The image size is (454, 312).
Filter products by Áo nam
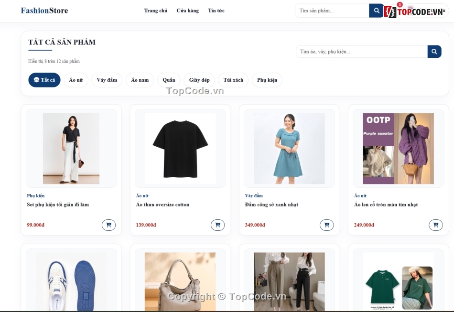(140, 80)
